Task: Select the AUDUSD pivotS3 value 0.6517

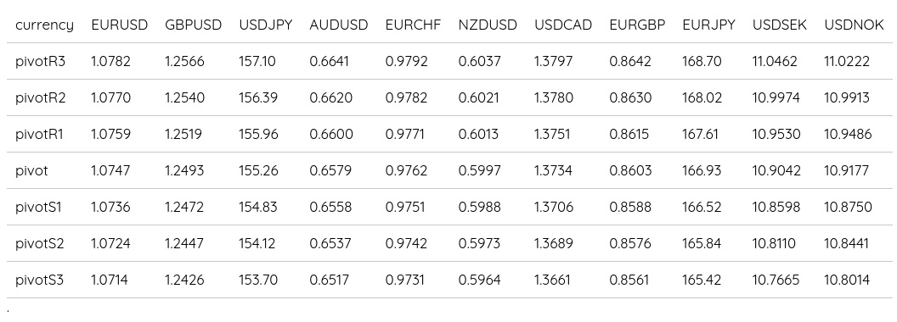Action: pyautogui.click(x=330, y=280)
